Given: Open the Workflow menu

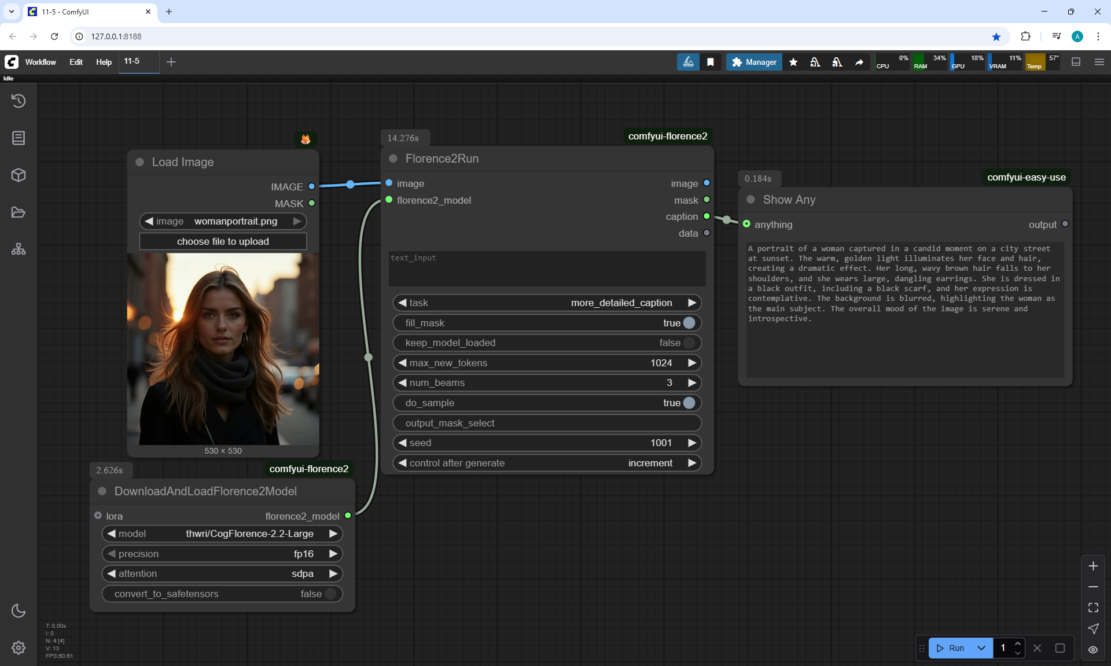Looking at the screenshot, I should (41, 62).
